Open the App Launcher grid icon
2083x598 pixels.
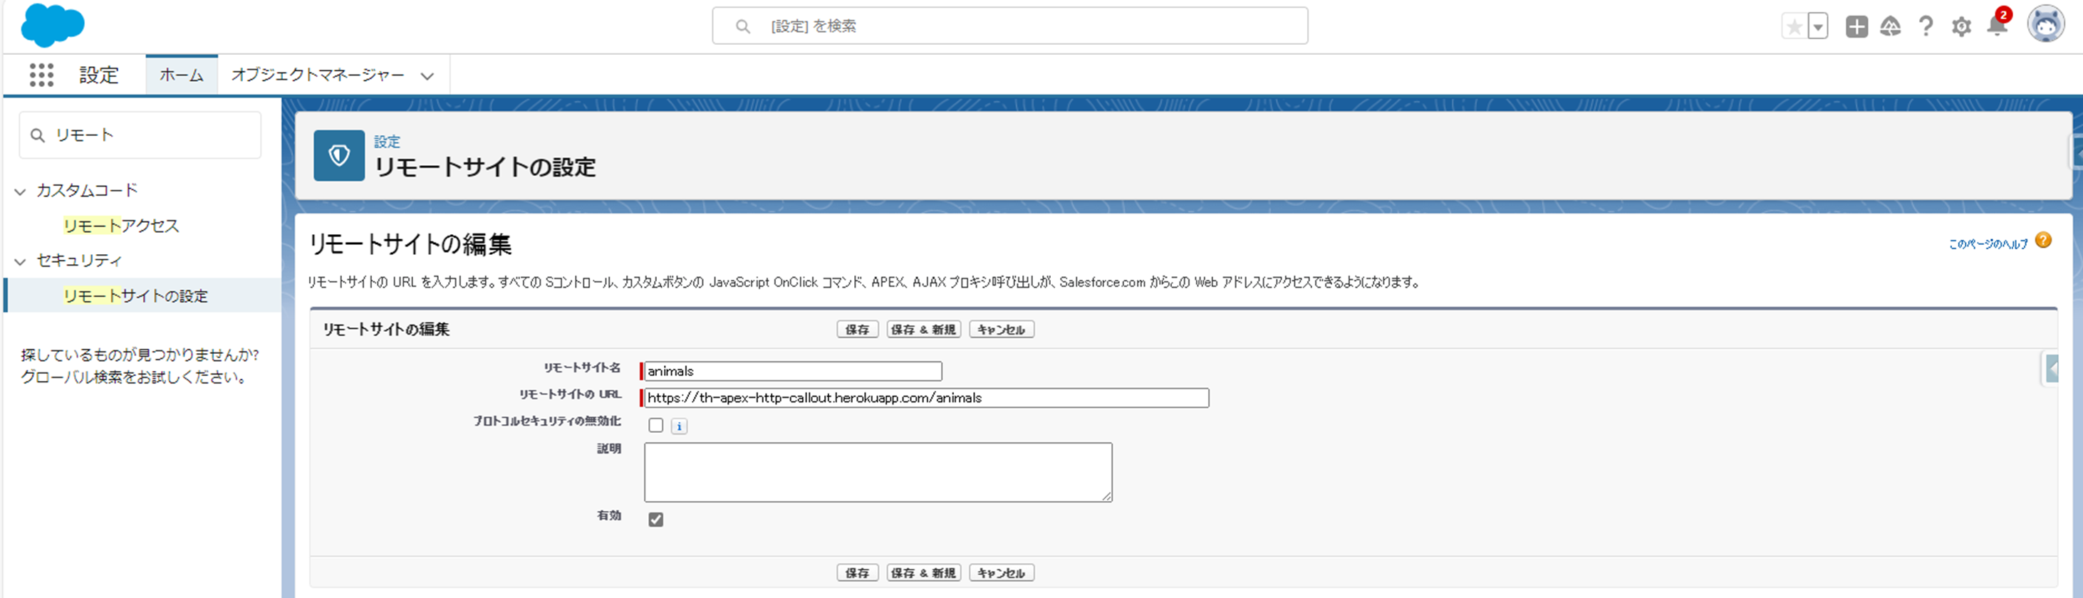pyautogui.click(x=41, y=75)
